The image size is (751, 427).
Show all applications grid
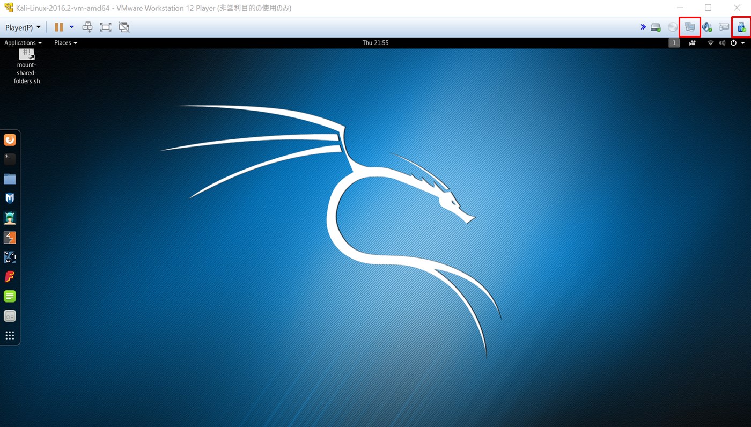tap(10, 336)
